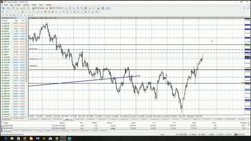Tile chart windows icon
This screenshot has height=141, width=251.
pos(85,8)
